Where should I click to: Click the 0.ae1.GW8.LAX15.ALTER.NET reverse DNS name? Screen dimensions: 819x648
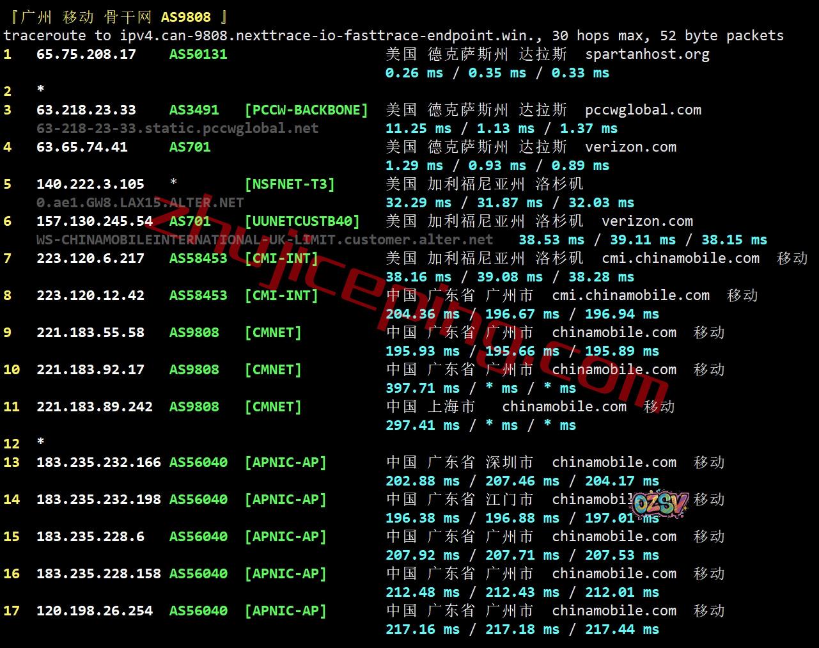140,203
